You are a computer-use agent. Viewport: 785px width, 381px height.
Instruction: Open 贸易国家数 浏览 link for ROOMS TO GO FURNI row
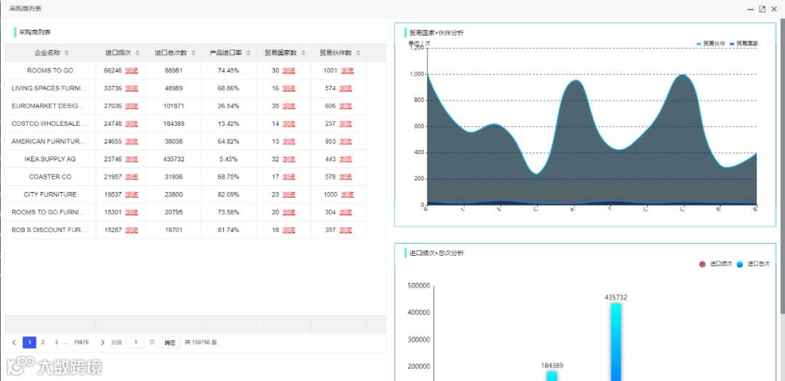coord(289,212)
